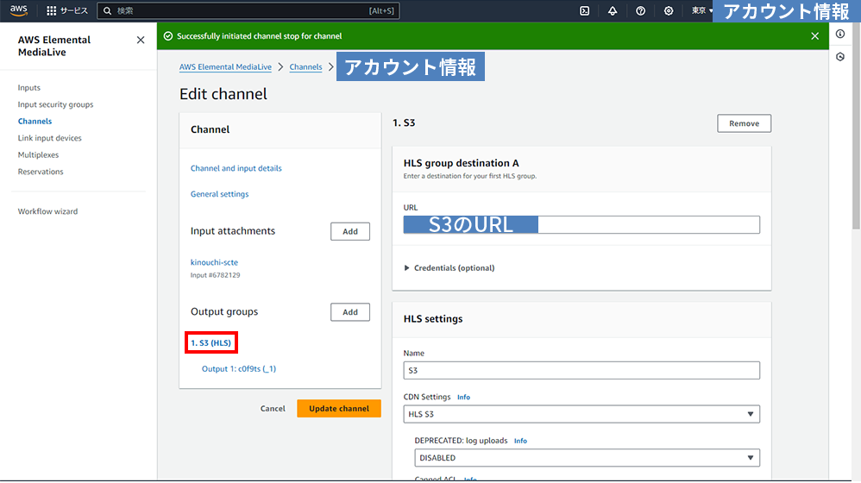
Task: Click the サービス label in top bar
Action: (x=74, y=10)
